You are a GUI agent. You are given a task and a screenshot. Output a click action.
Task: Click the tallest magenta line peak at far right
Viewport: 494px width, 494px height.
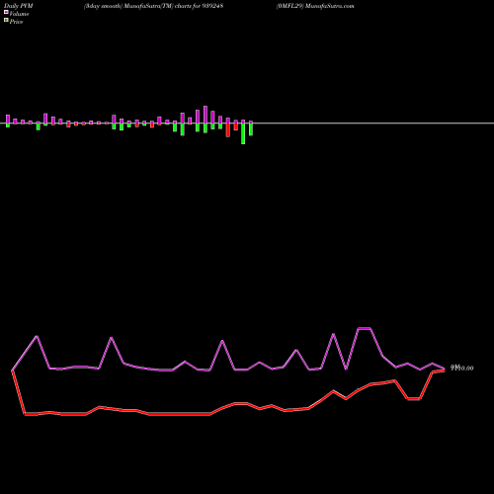[365, 328]
